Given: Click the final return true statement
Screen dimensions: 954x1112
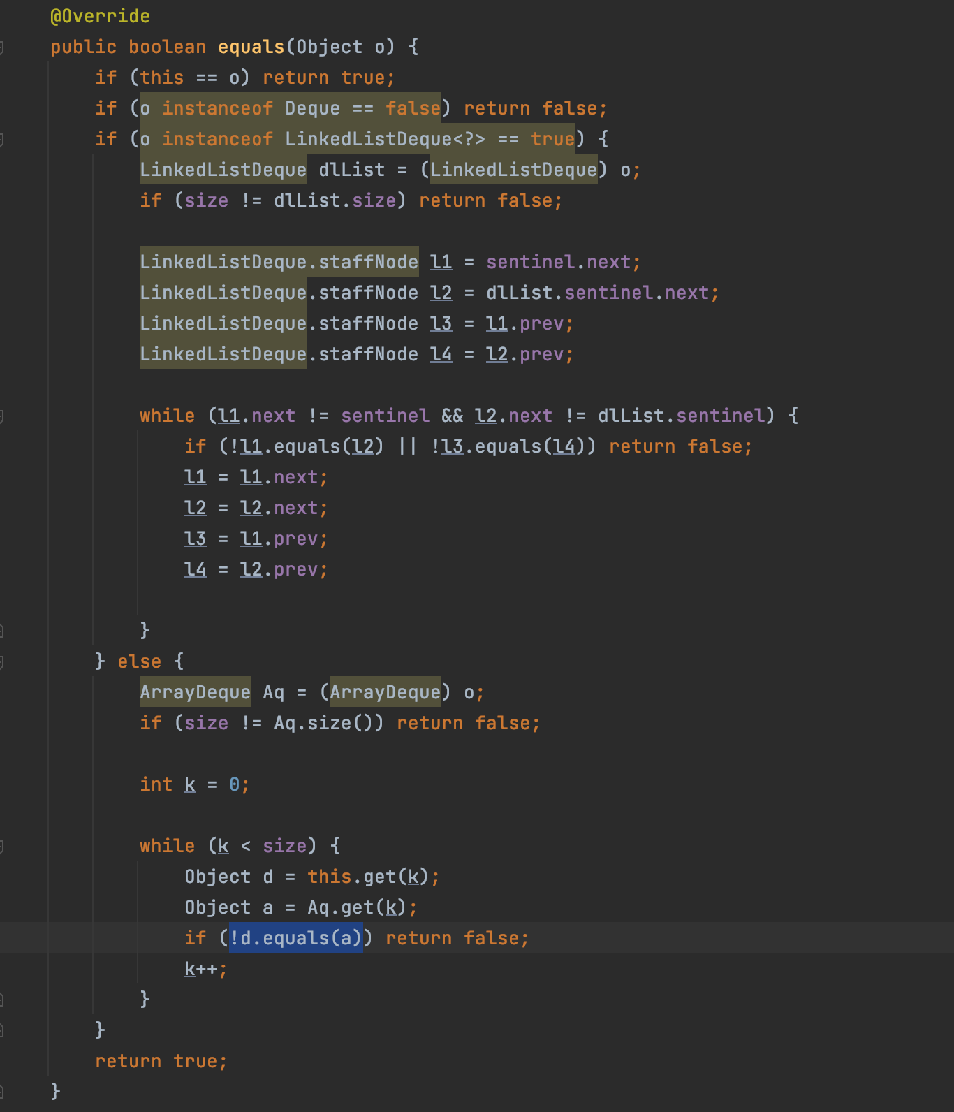Looking at the screenshot, I should click(x=161, y=1061).
